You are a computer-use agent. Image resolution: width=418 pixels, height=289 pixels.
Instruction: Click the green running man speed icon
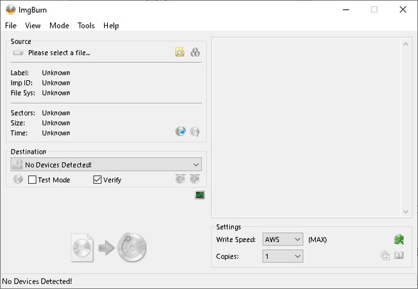(399, 240)
